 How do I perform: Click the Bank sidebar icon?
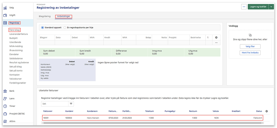click(5, 91)
